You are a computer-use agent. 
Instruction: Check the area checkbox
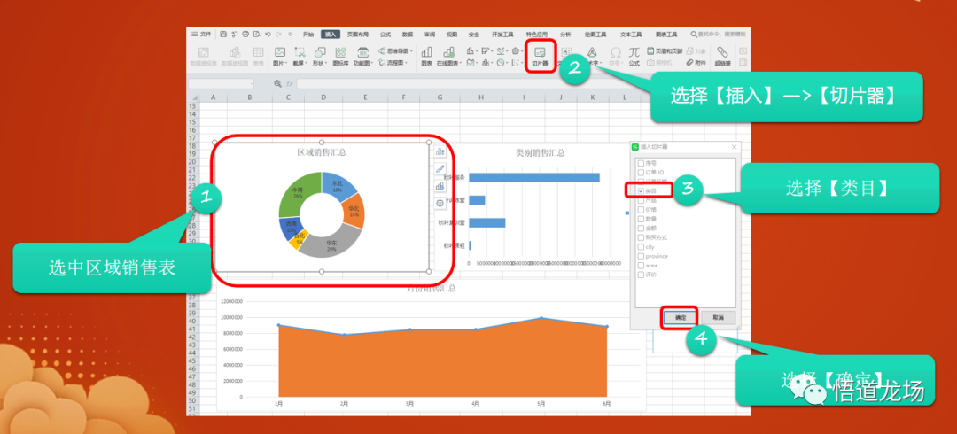pyautogui.click(x=641, y=266)
